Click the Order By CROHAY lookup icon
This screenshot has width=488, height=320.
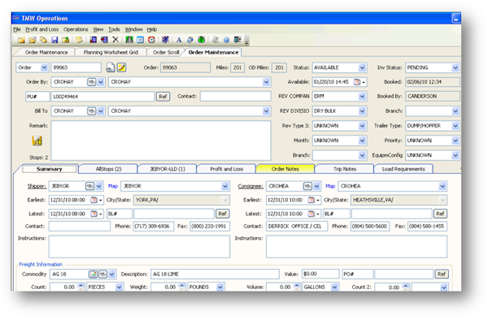click(x=91, y=82)
